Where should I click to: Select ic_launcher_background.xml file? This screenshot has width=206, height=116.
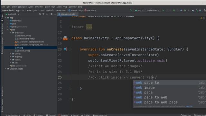pyautogui.click(x=30, y=42)
